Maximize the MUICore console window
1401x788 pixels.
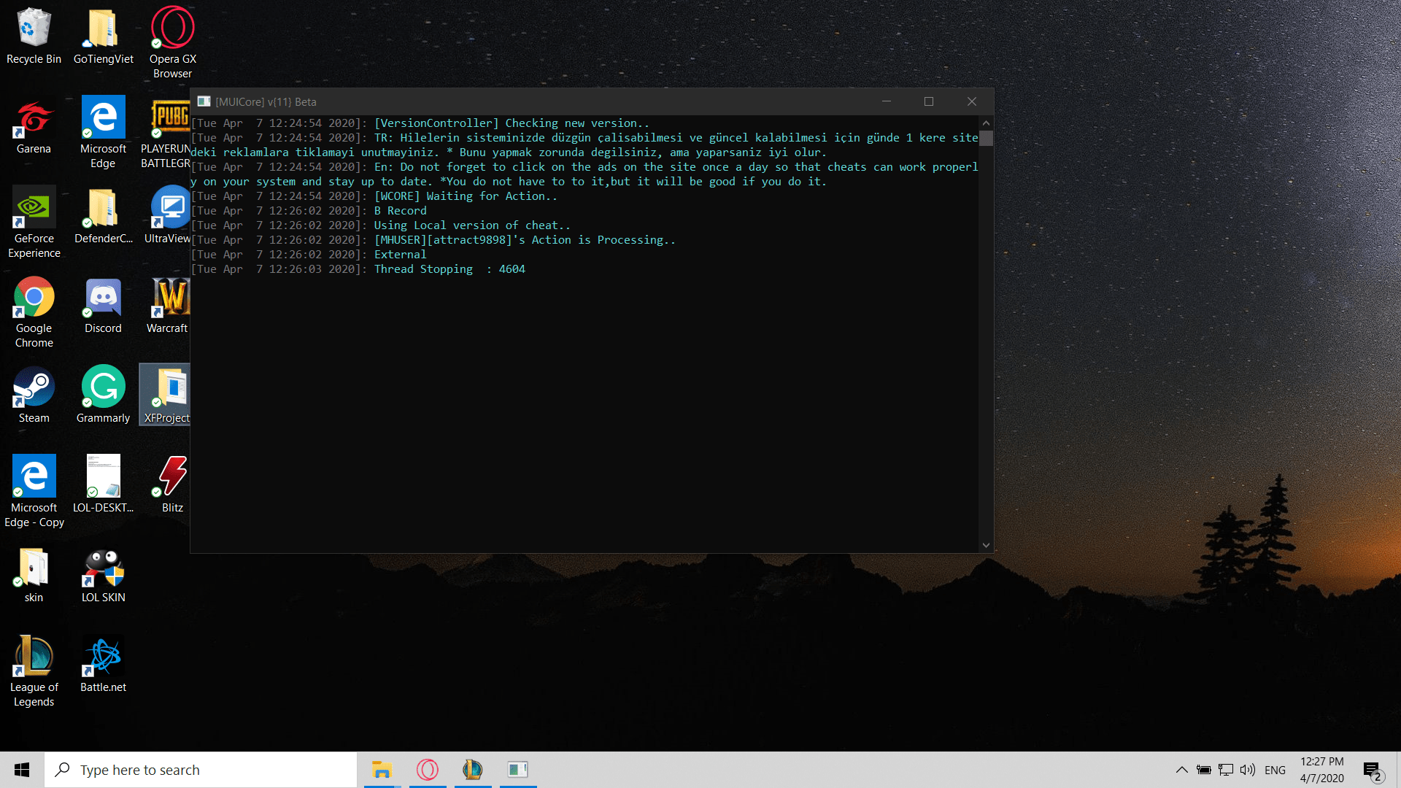[x=929, y=101]
